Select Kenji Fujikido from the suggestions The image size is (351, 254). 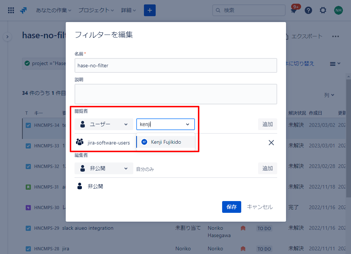point(166,142)
